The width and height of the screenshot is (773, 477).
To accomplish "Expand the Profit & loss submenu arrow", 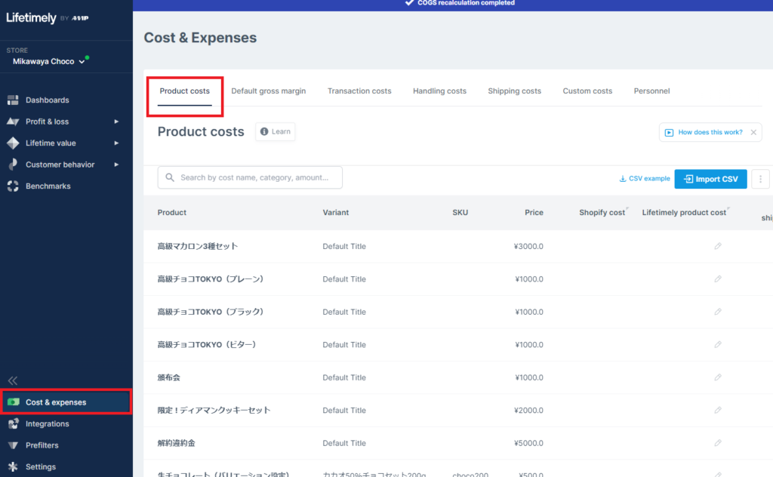I will click(117, 121).
